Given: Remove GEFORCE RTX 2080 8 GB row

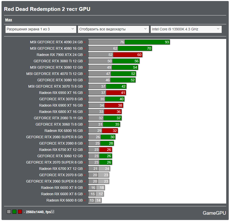Looking at the screenshot, I should coord(85,143).
